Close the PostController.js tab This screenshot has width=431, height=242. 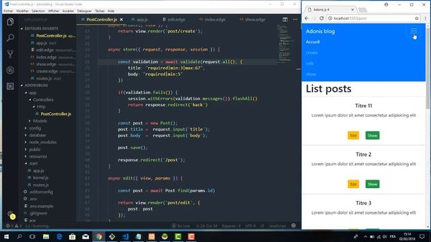pos(121,19)
